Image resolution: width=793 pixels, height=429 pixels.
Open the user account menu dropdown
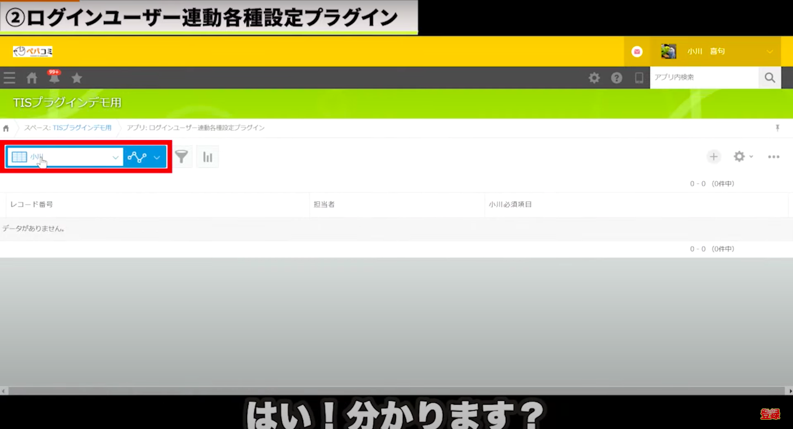(x=770, y=52)
